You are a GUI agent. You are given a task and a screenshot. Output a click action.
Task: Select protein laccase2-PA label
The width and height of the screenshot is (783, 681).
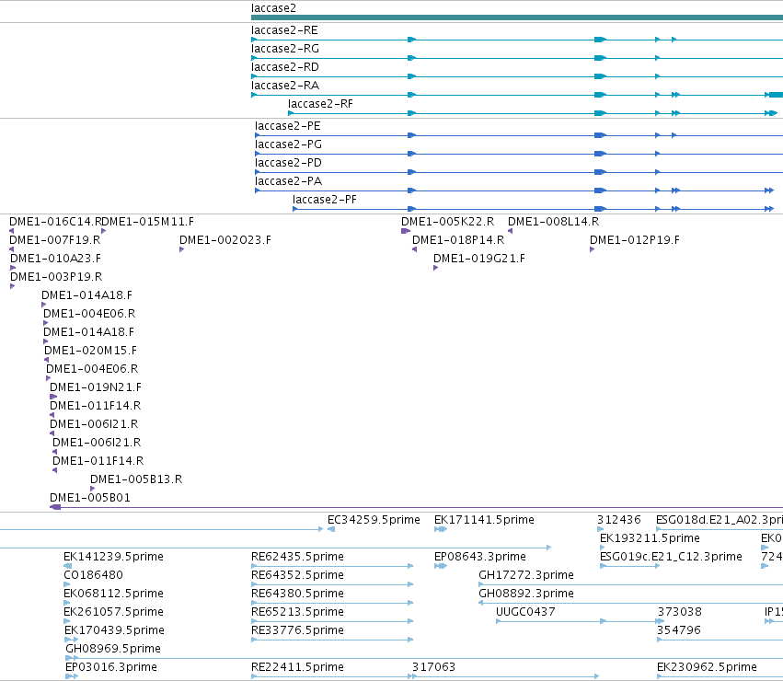coord(288,182)
